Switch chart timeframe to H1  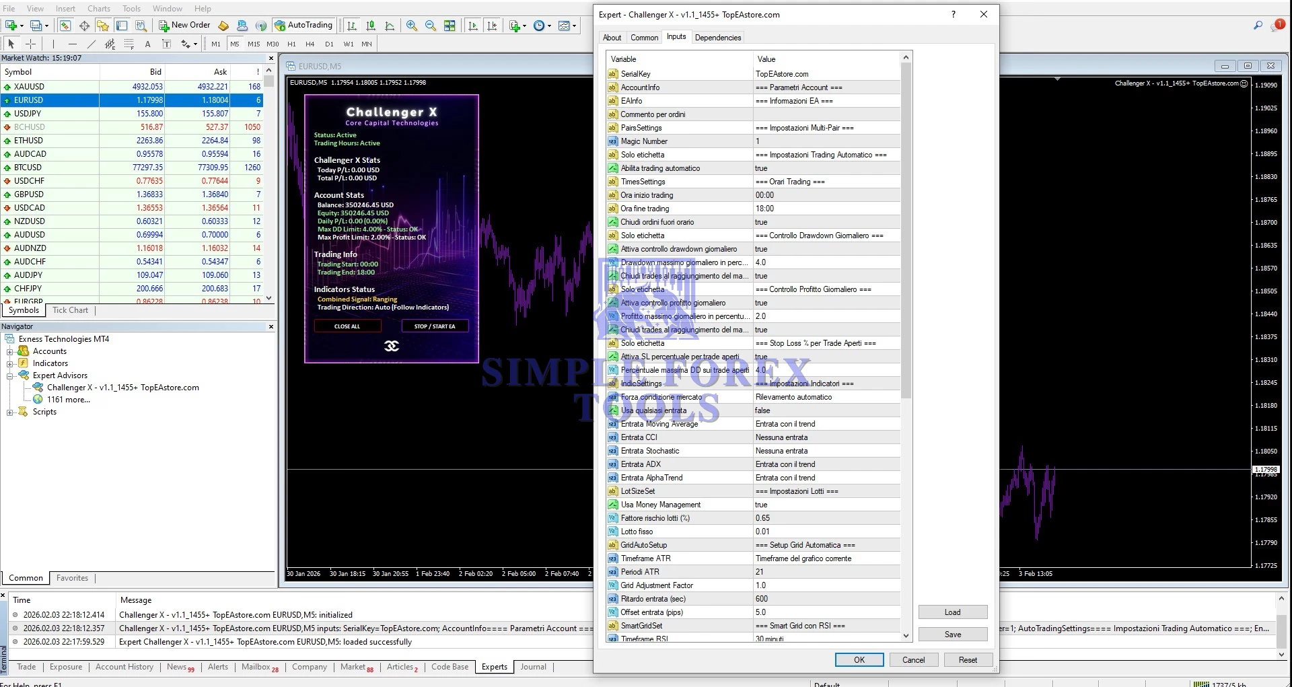click(291, 44)
